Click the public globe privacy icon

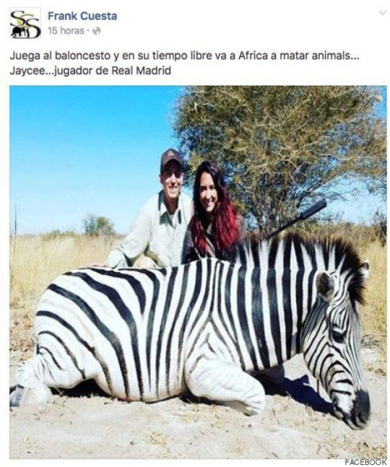(96, 31)
